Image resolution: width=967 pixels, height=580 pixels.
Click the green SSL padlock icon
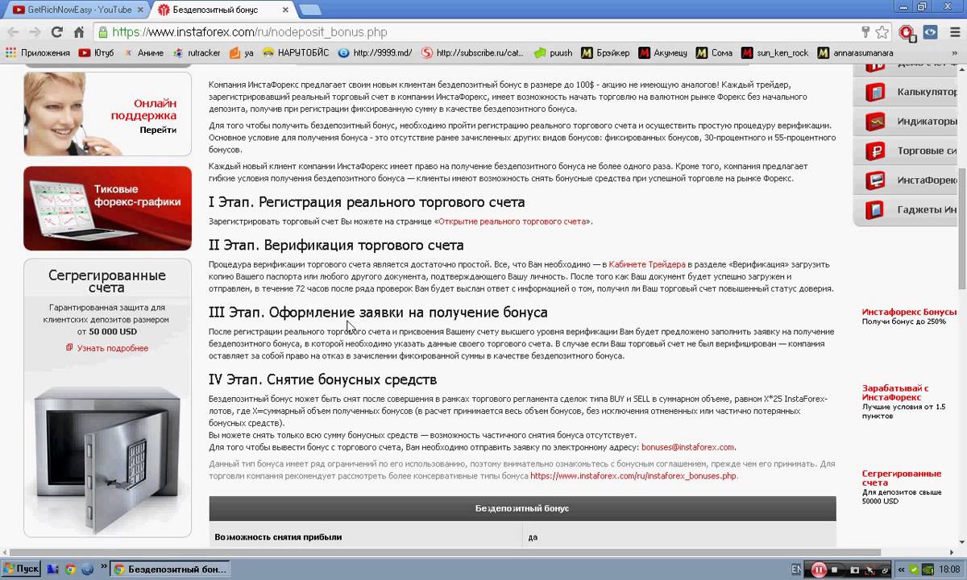pos(102,32)
